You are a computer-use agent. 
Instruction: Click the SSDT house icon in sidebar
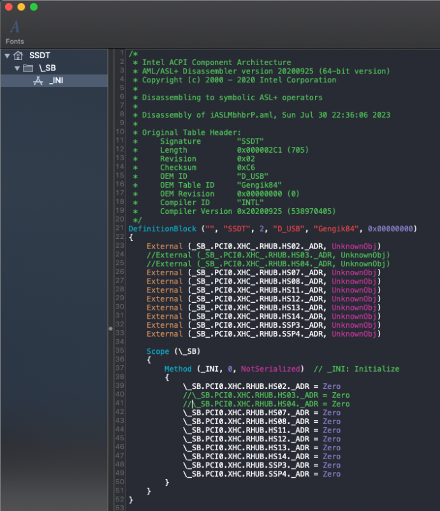[18, 56]
